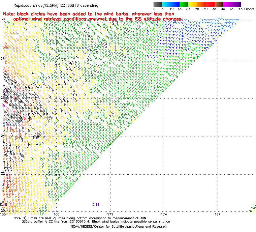Click the latitude label '30'
Viewport: 256px width, 232px height.
[x=3, y=19]
